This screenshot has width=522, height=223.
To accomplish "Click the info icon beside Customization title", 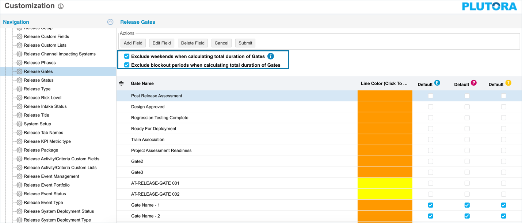I will [61, 6].
